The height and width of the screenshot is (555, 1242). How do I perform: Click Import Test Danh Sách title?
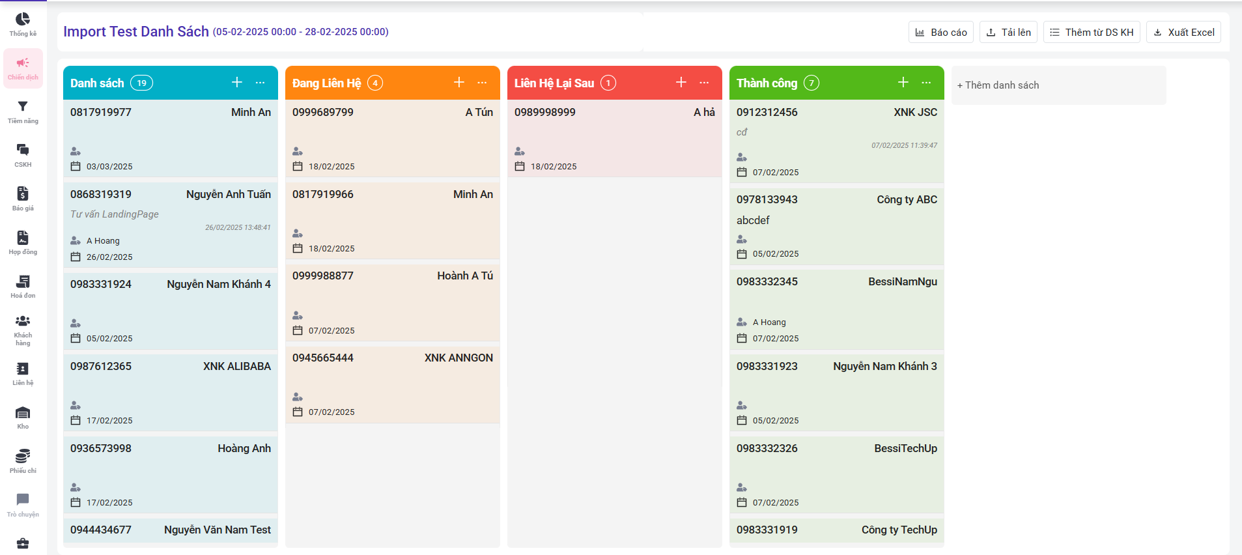(x=136, y=31)
